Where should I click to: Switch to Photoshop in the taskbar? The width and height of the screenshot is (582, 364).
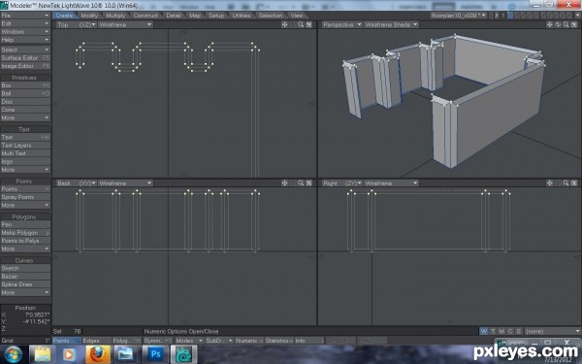[155, 354]
